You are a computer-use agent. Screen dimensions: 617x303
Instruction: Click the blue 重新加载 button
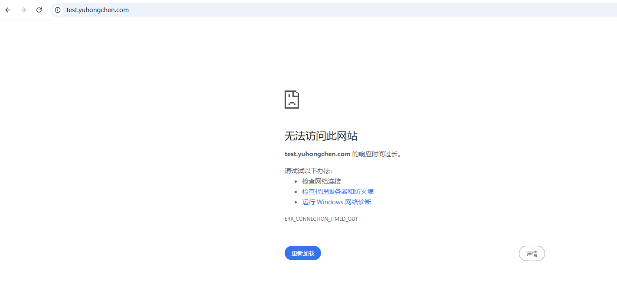[x=303, y=253]
